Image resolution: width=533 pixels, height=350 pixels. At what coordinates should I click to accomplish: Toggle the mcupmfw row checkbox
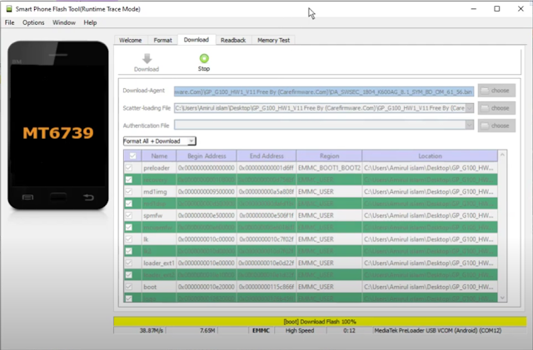[129, 227]
